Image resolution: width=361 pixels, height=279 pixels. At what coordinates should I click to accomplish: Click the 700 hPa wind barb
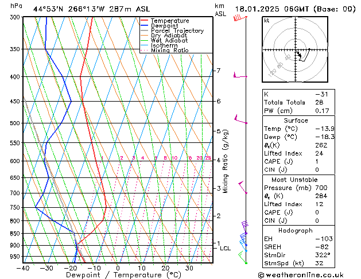pos(243,187)
